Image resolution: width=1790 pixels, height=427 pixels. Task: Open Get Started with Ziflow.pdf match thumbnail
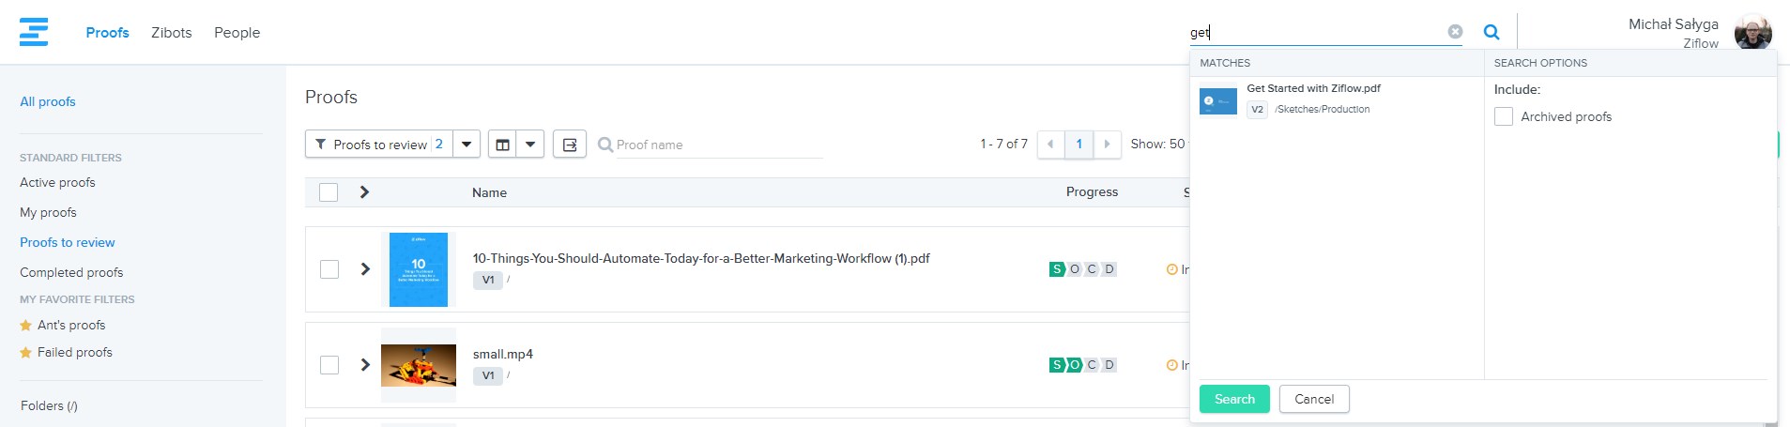(x=1217, y=100)
